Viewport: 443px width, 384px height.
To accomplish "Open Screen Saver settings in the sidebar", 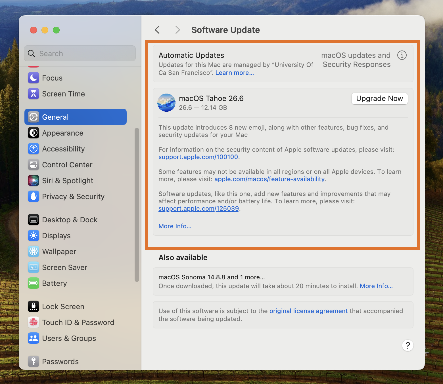I will click(75, 267).
